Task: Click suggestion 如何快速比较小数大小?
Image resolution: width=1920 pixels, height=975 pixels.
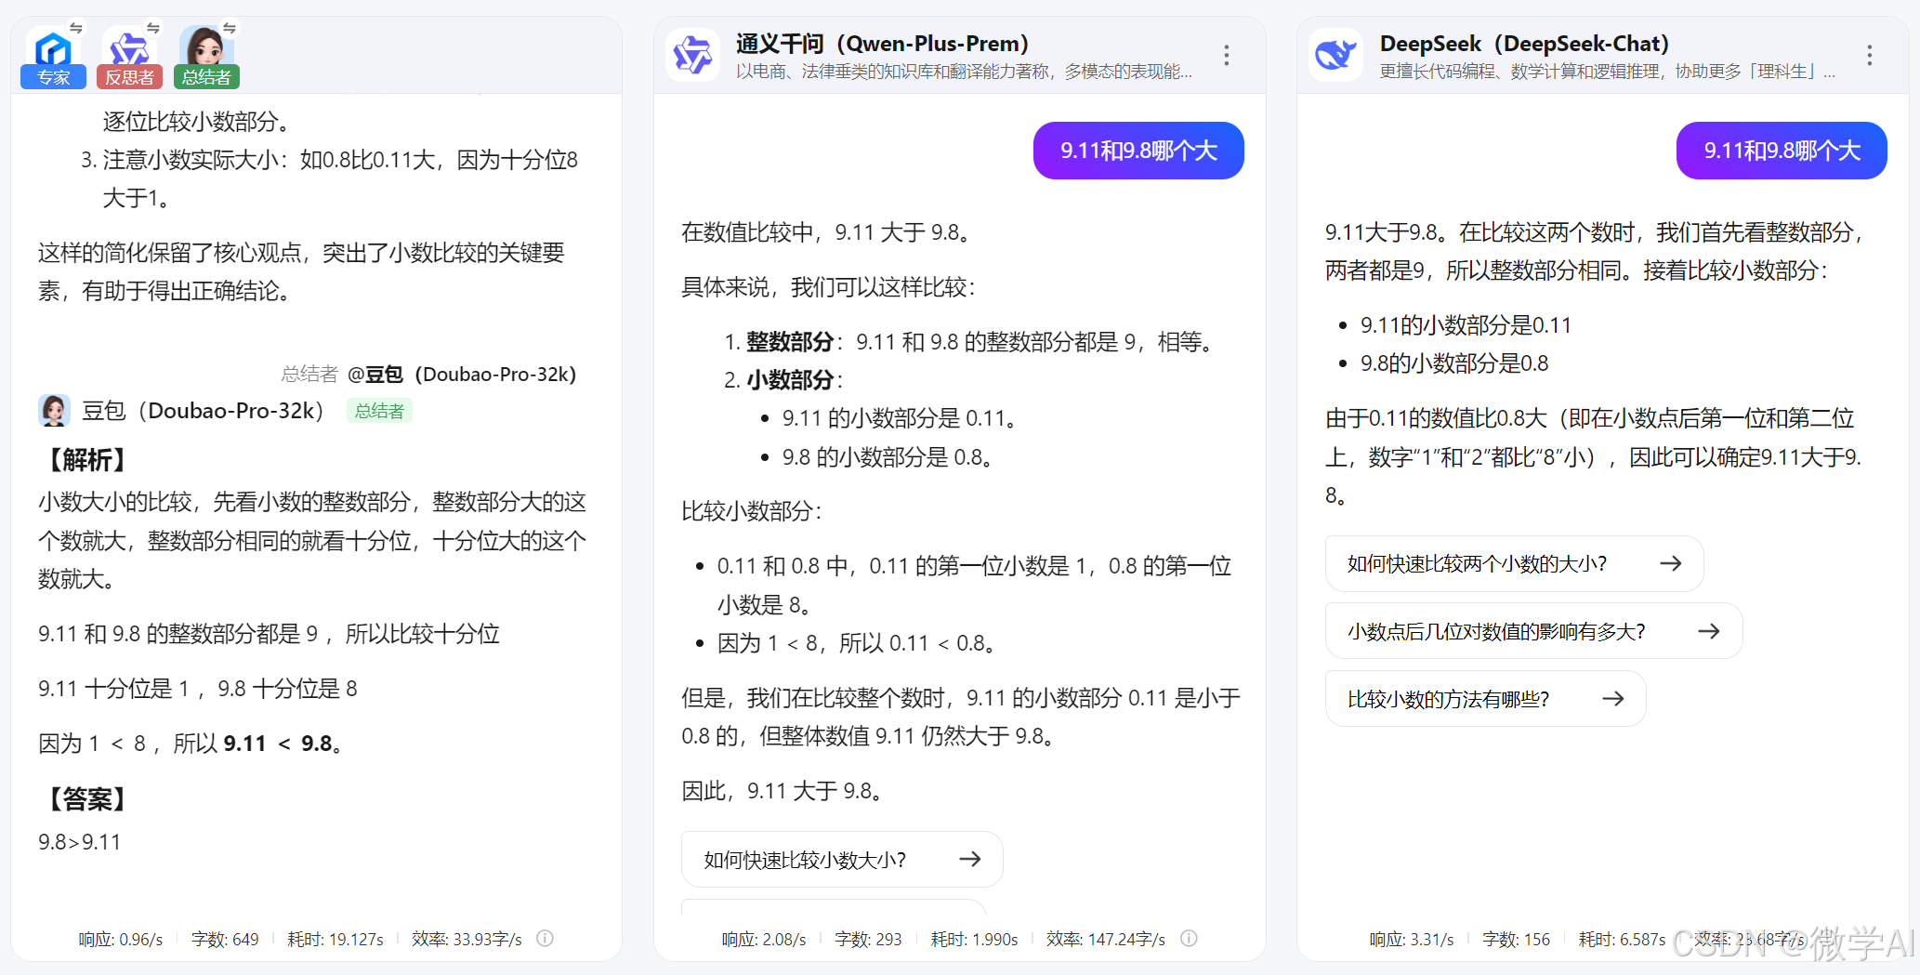Action: tap(842, 860)
